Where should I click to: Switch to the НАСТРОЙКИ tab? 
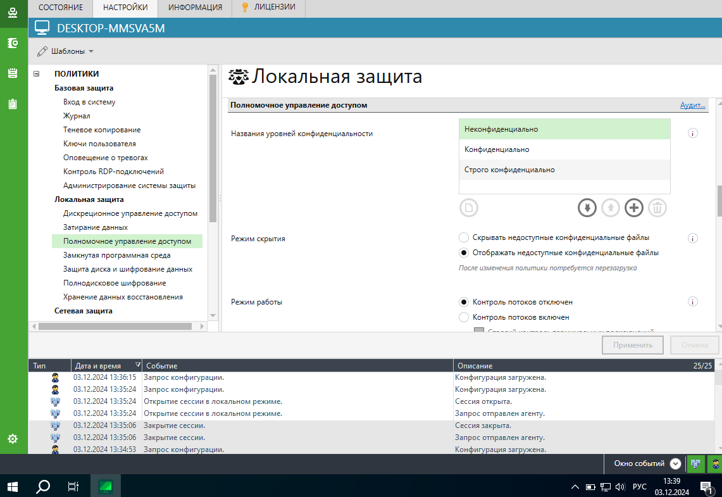point(125,8)
